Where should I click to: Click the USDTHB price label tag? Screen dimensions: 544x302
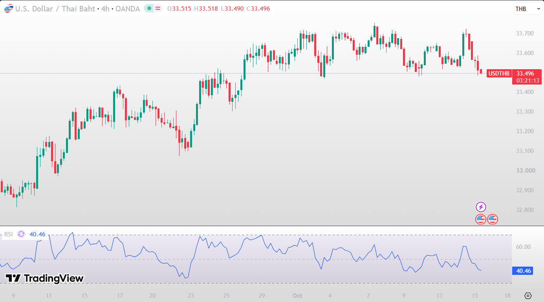click(499, 74)
